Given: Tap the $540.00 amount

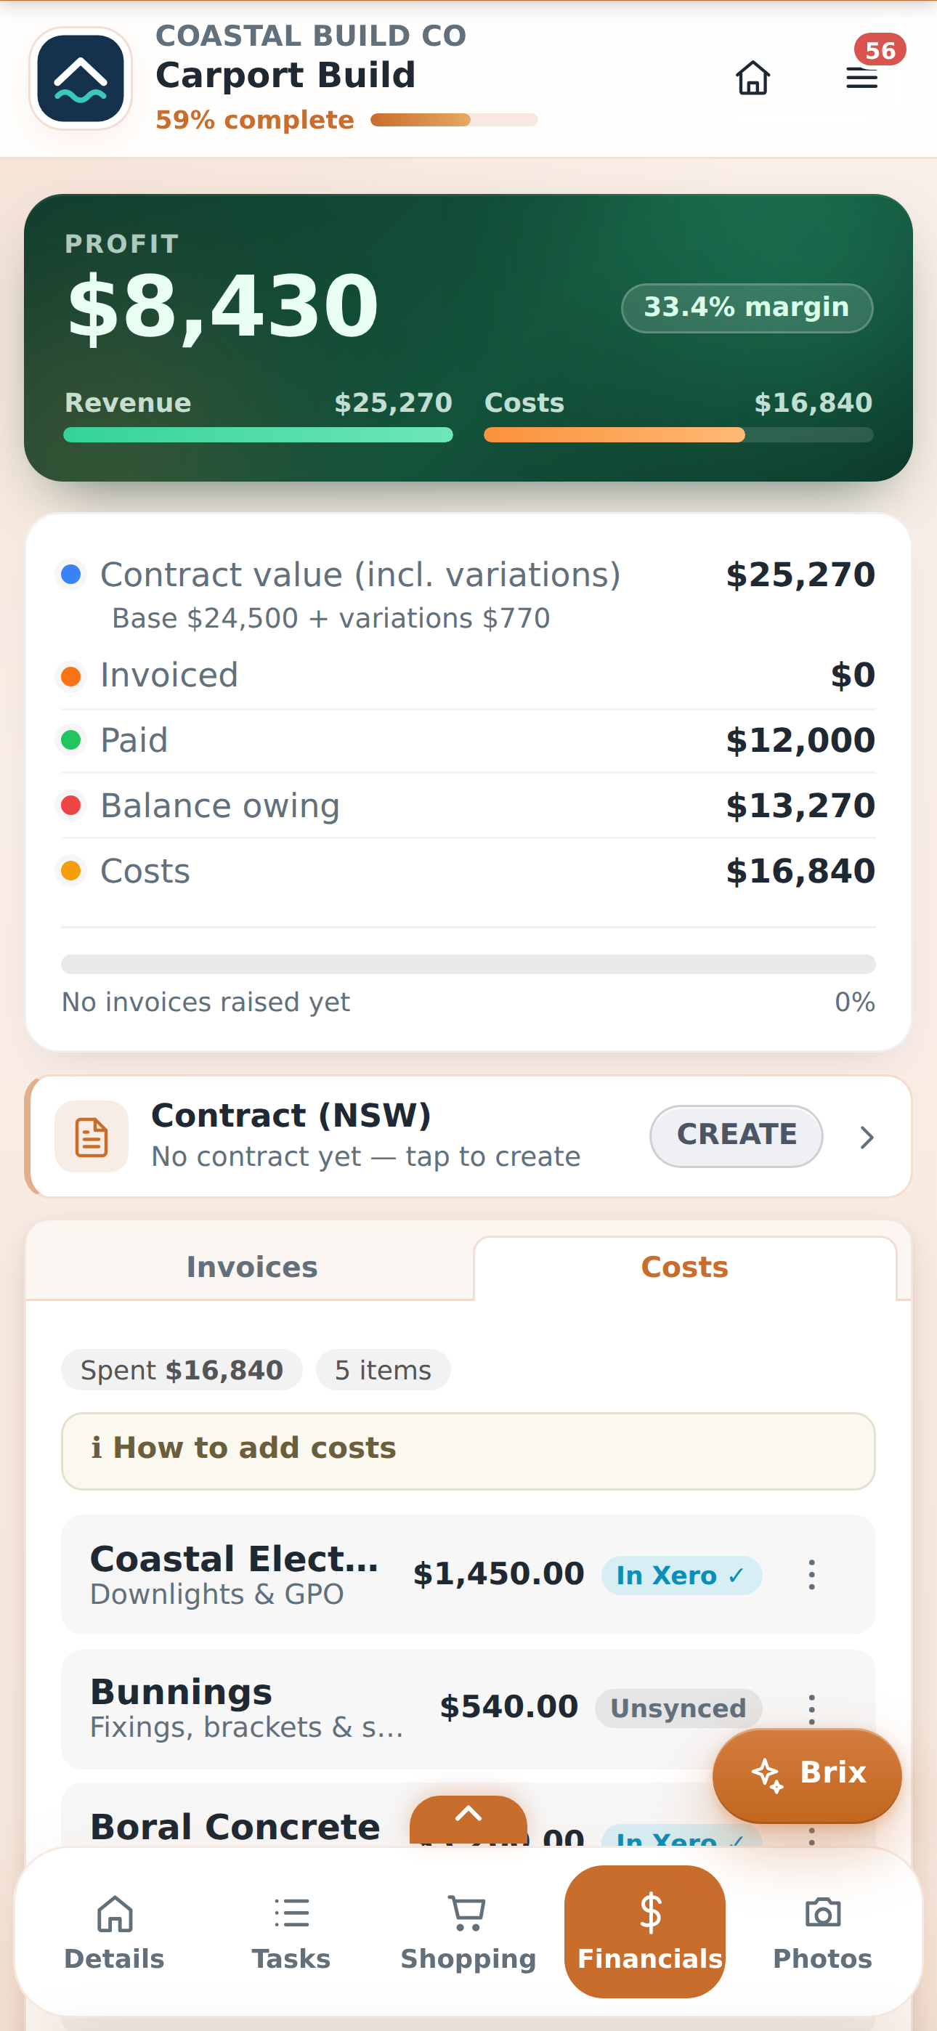Looking at the screenshot, I should (x=508, y=1707).
